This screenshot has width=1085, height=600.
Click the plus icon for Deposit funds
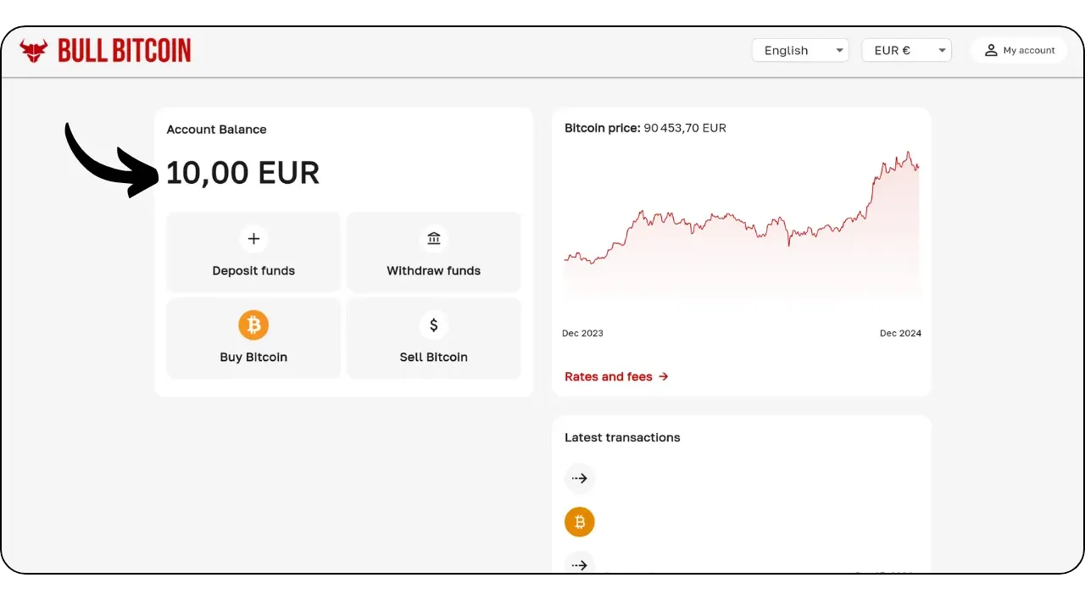(x=253, y=239)
